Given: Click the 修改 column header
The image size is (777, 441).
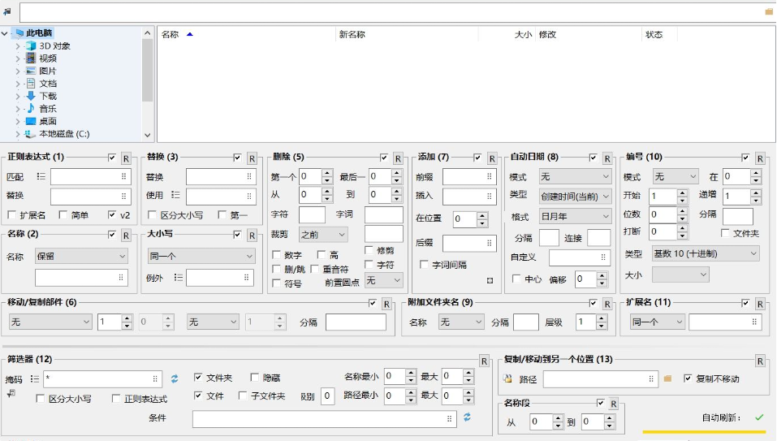Looking at the screenshot, I should [x=547, y=34].
